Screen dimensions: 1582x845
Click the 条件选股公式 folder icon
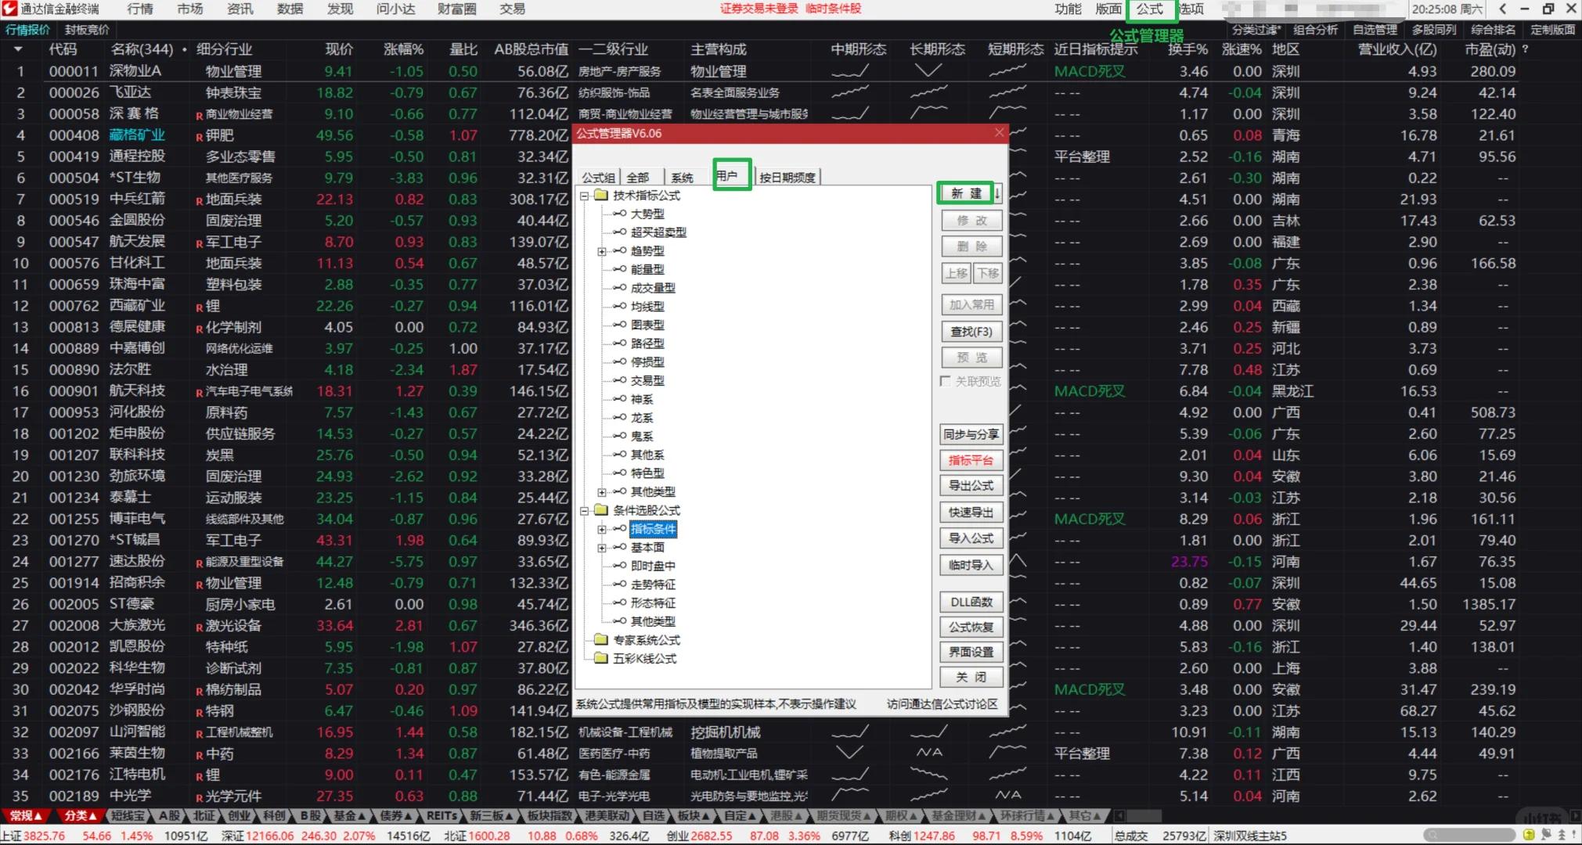click(x=601, y=510)
